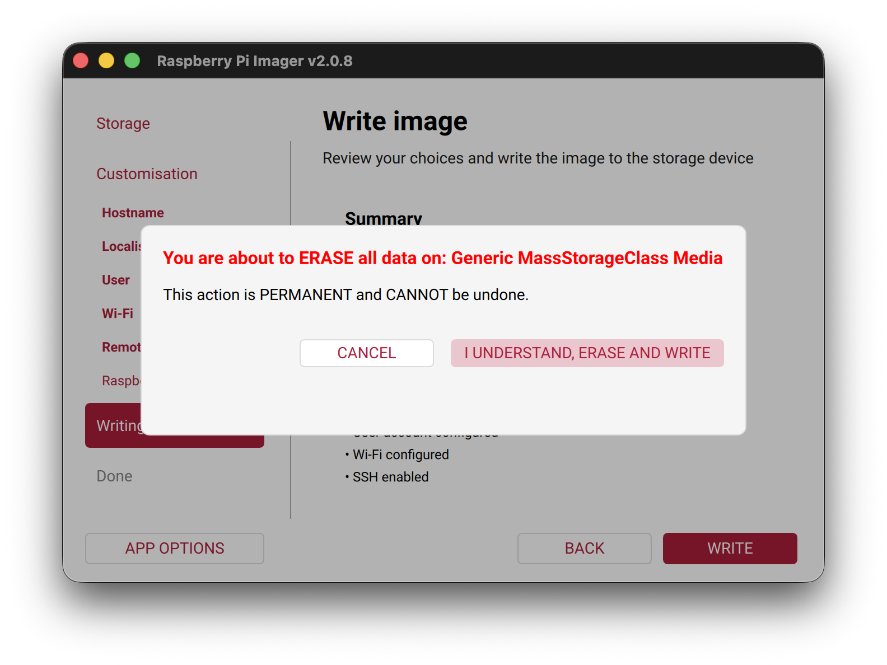Confirm I UNDERSTAND, ERASE AND WRITE
Screen dimensions: 887x665
pos(587,353)
